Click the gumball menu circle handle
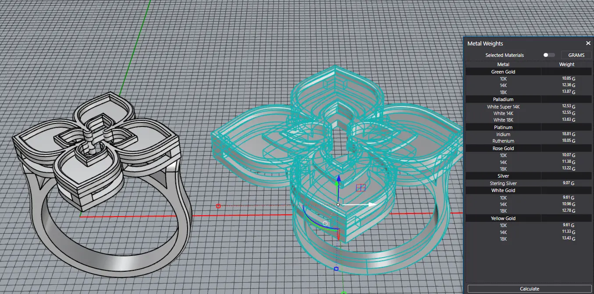The image size is (594, 294). pos(325,223)
